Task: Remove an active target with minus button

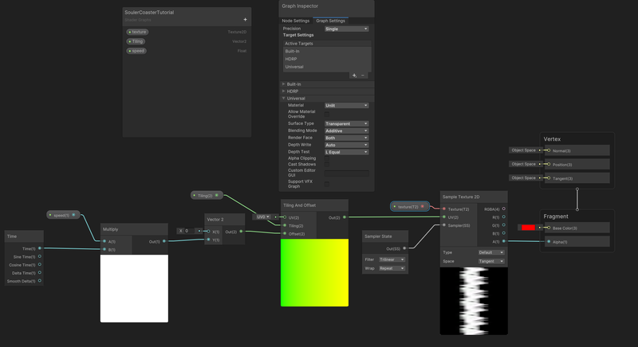Action: (x=363, y=76)
